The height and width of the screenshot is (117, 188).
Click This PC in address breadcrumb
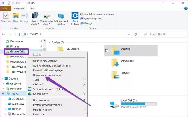click(x=34, y=34)
